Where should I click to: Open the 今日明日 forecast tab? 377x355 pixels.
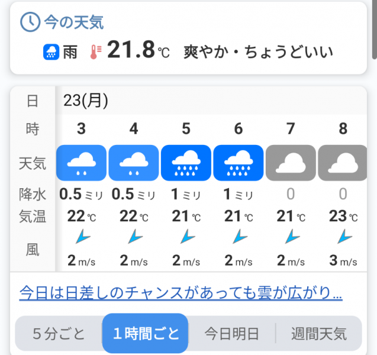point(232,334)
